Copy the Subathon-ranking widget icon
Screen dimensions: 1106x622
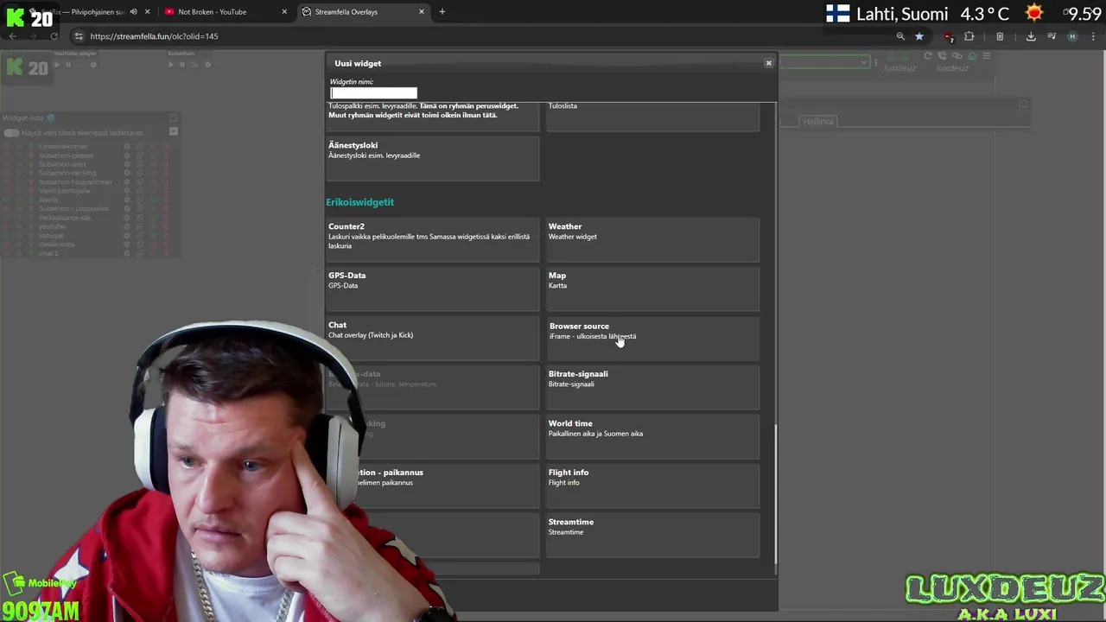pos(140,173)
